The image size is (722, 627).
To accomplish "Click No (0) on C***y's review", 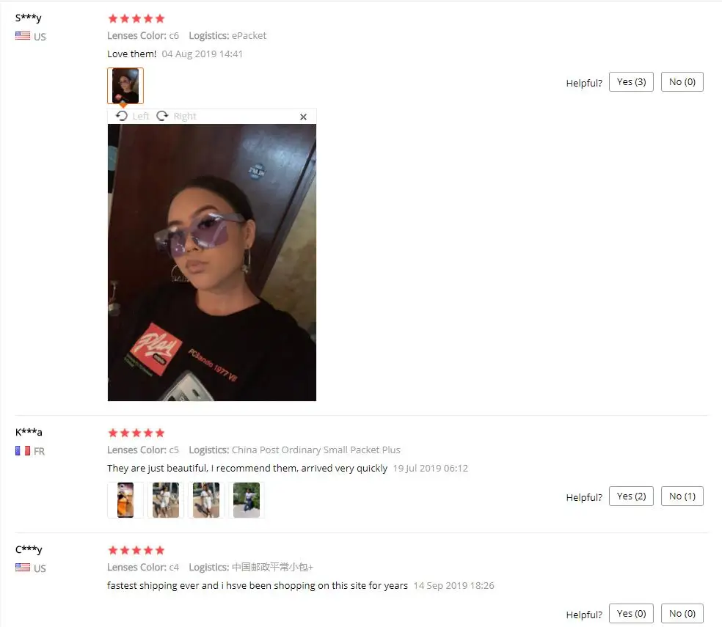I will pyautogui.click(x=682, y=613).
